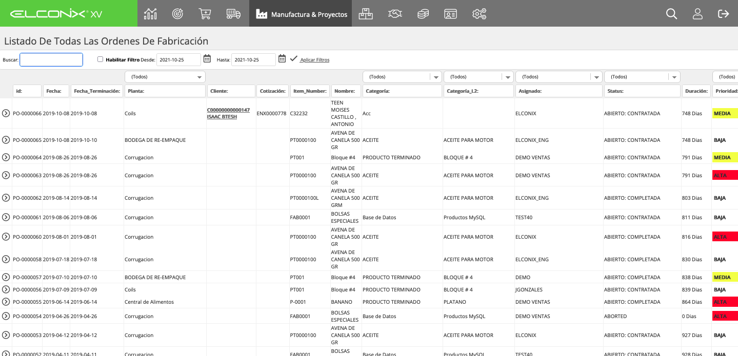Open the Status filter dropdown
The image size is (738, 356).
point(642,77)
